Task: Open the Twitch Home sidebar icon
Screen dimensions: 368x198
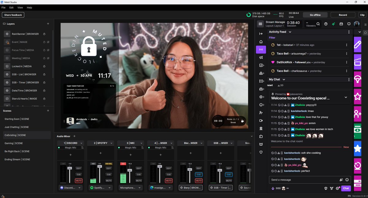Action: [x=261, y=41]
